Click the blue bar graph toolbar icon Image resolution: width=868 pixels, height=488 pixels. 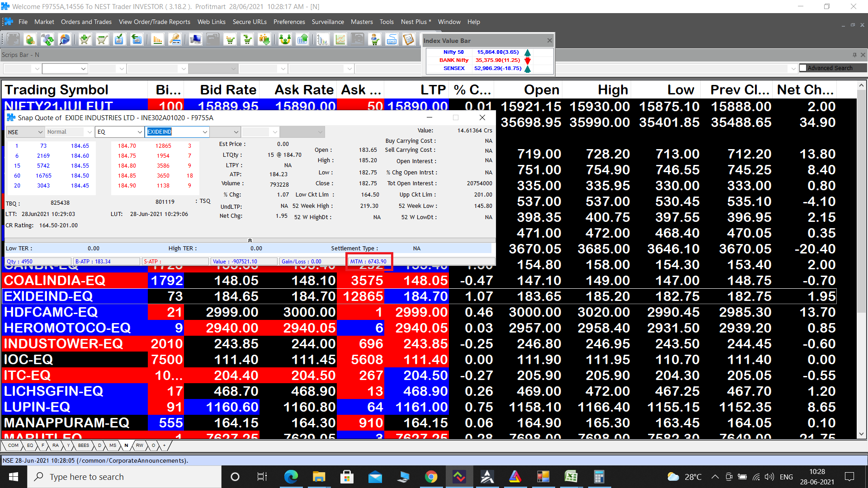click(x=322, y=40)
